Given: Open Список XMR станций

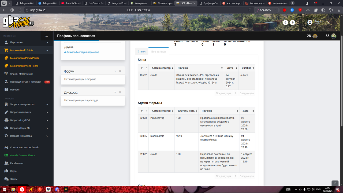Looking at the screenshot, I should 22,74.
